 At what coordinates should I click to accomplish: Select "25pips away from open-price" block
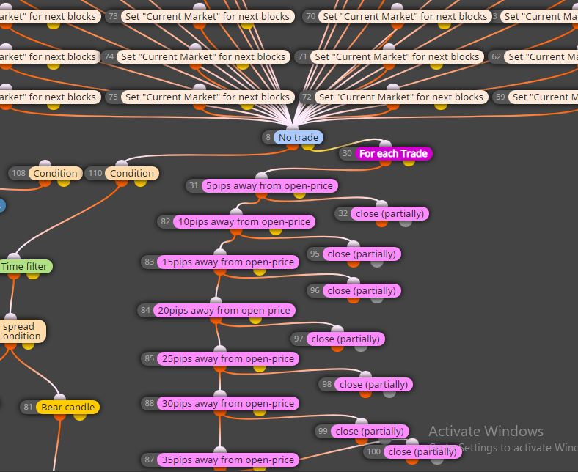click(228, 358)
